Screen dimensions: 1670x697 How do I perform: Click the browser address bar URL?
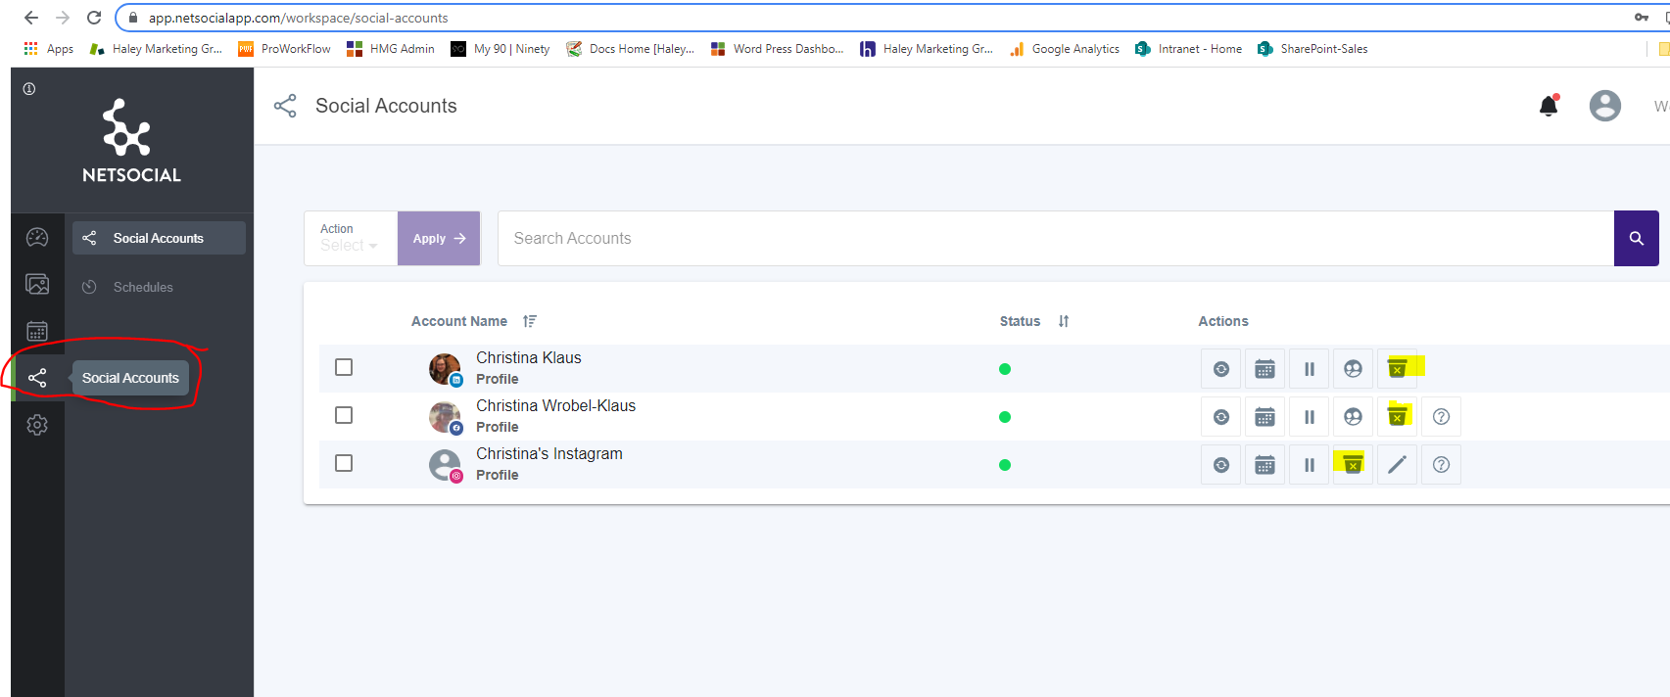[299, 18]
